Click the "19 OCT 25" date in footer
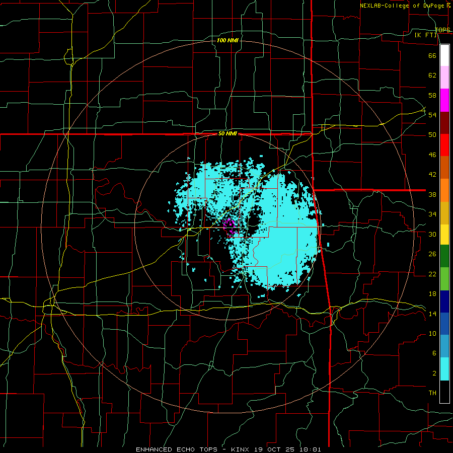This screenshot has height=453, width=453. click(275, 449)
